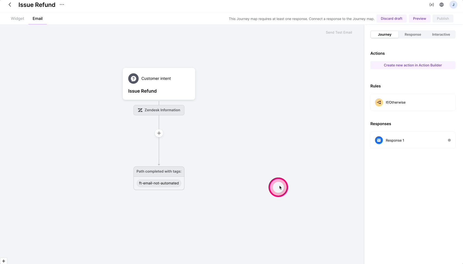This screenshot has width=463, height=264.
Task: Open the J user avatar
Action: click(453, 5)
